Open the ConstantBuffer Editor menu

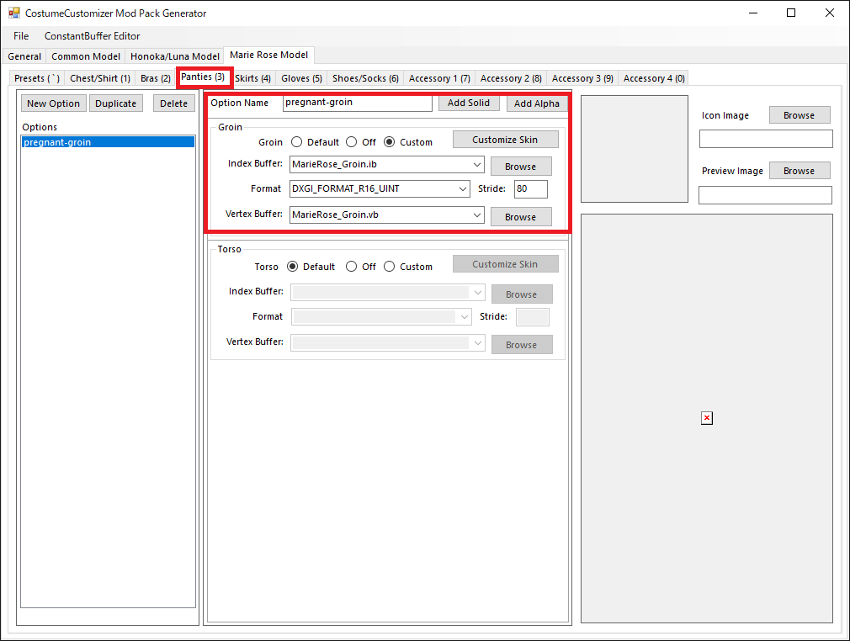coord(93,36)
